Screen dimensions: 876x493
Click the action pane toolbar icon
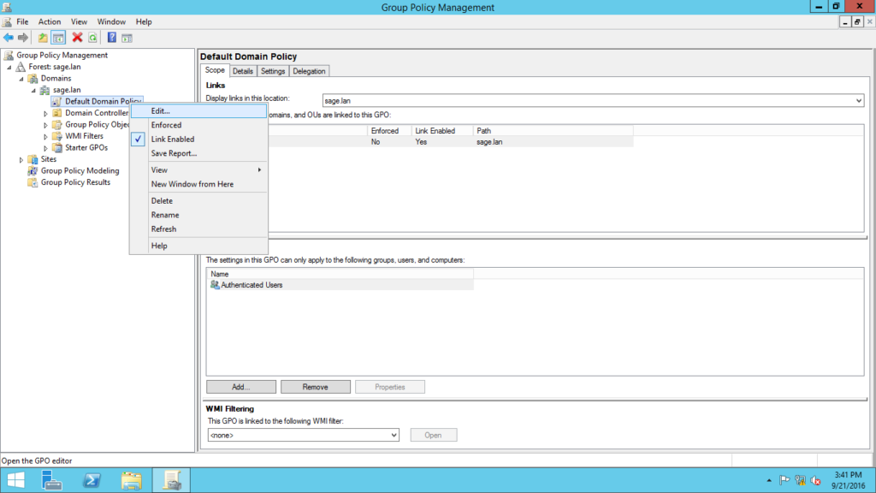127,38
